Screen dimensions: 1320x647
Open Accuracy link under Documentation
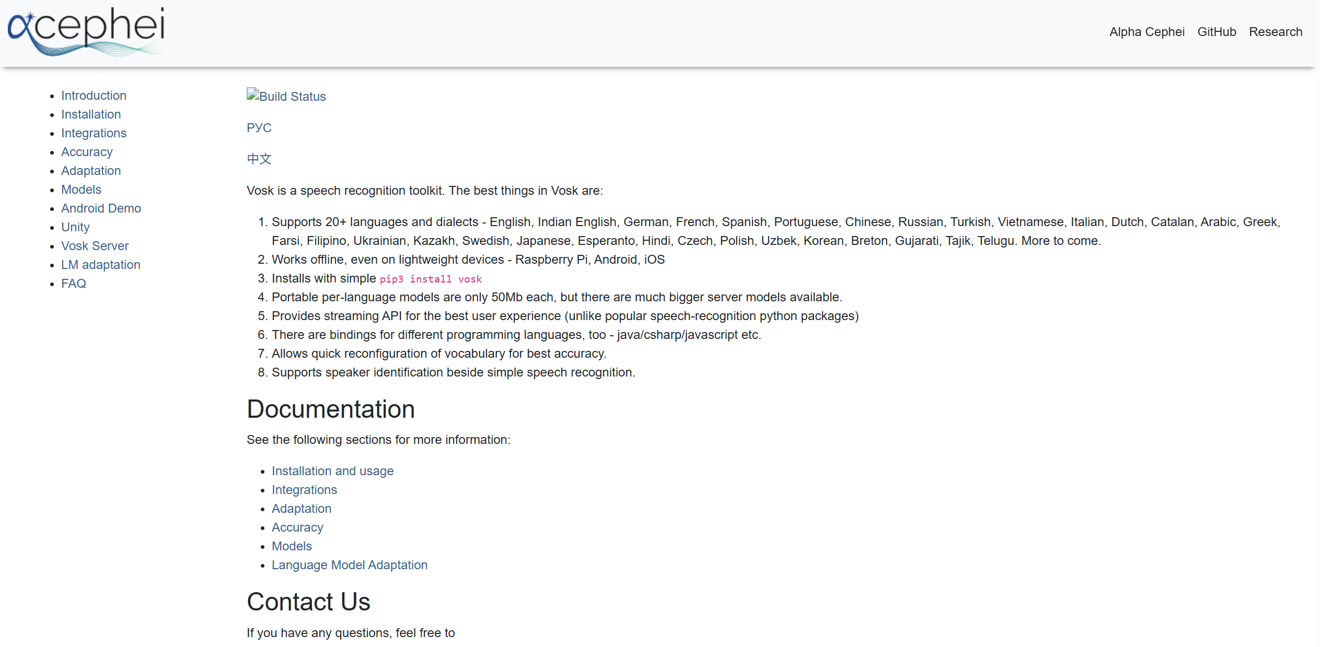tap(297, 527)
